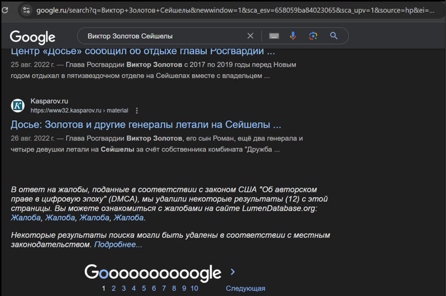The height and width of the screenshot is (296, 446).
Task: Open site information icon in address bar
Action: (x=26, y=10)
